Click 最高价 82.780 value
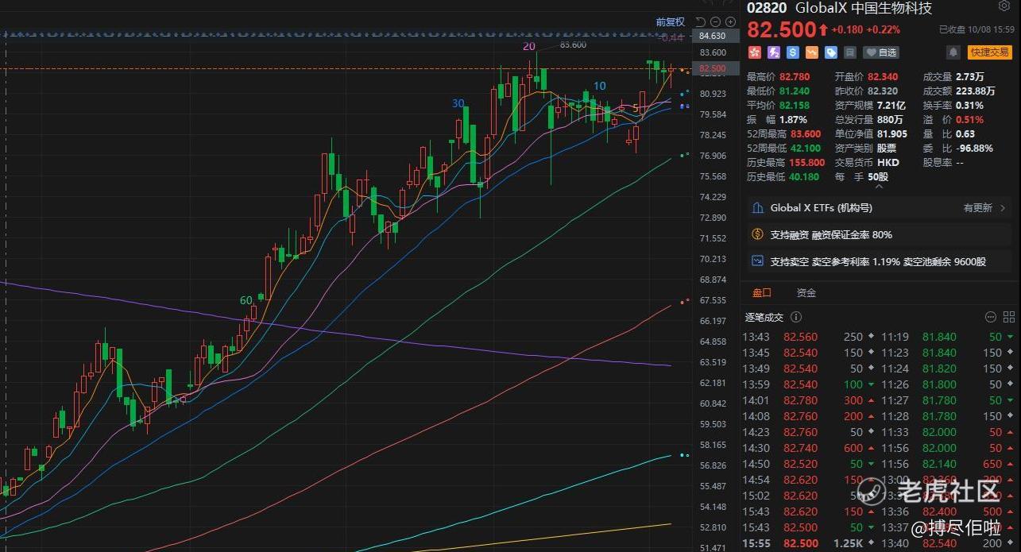This screenshot has width=1021, height=552. pyautogui.click(x=795, y=77)
